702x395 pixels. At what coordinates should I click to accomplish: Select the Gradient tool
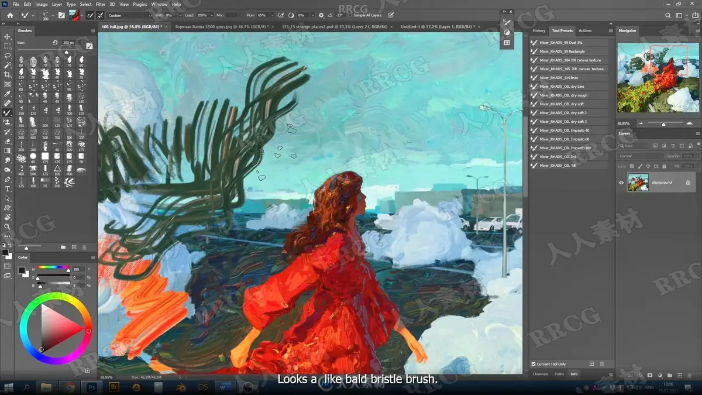pyautogui.click(x=8, y=150)
